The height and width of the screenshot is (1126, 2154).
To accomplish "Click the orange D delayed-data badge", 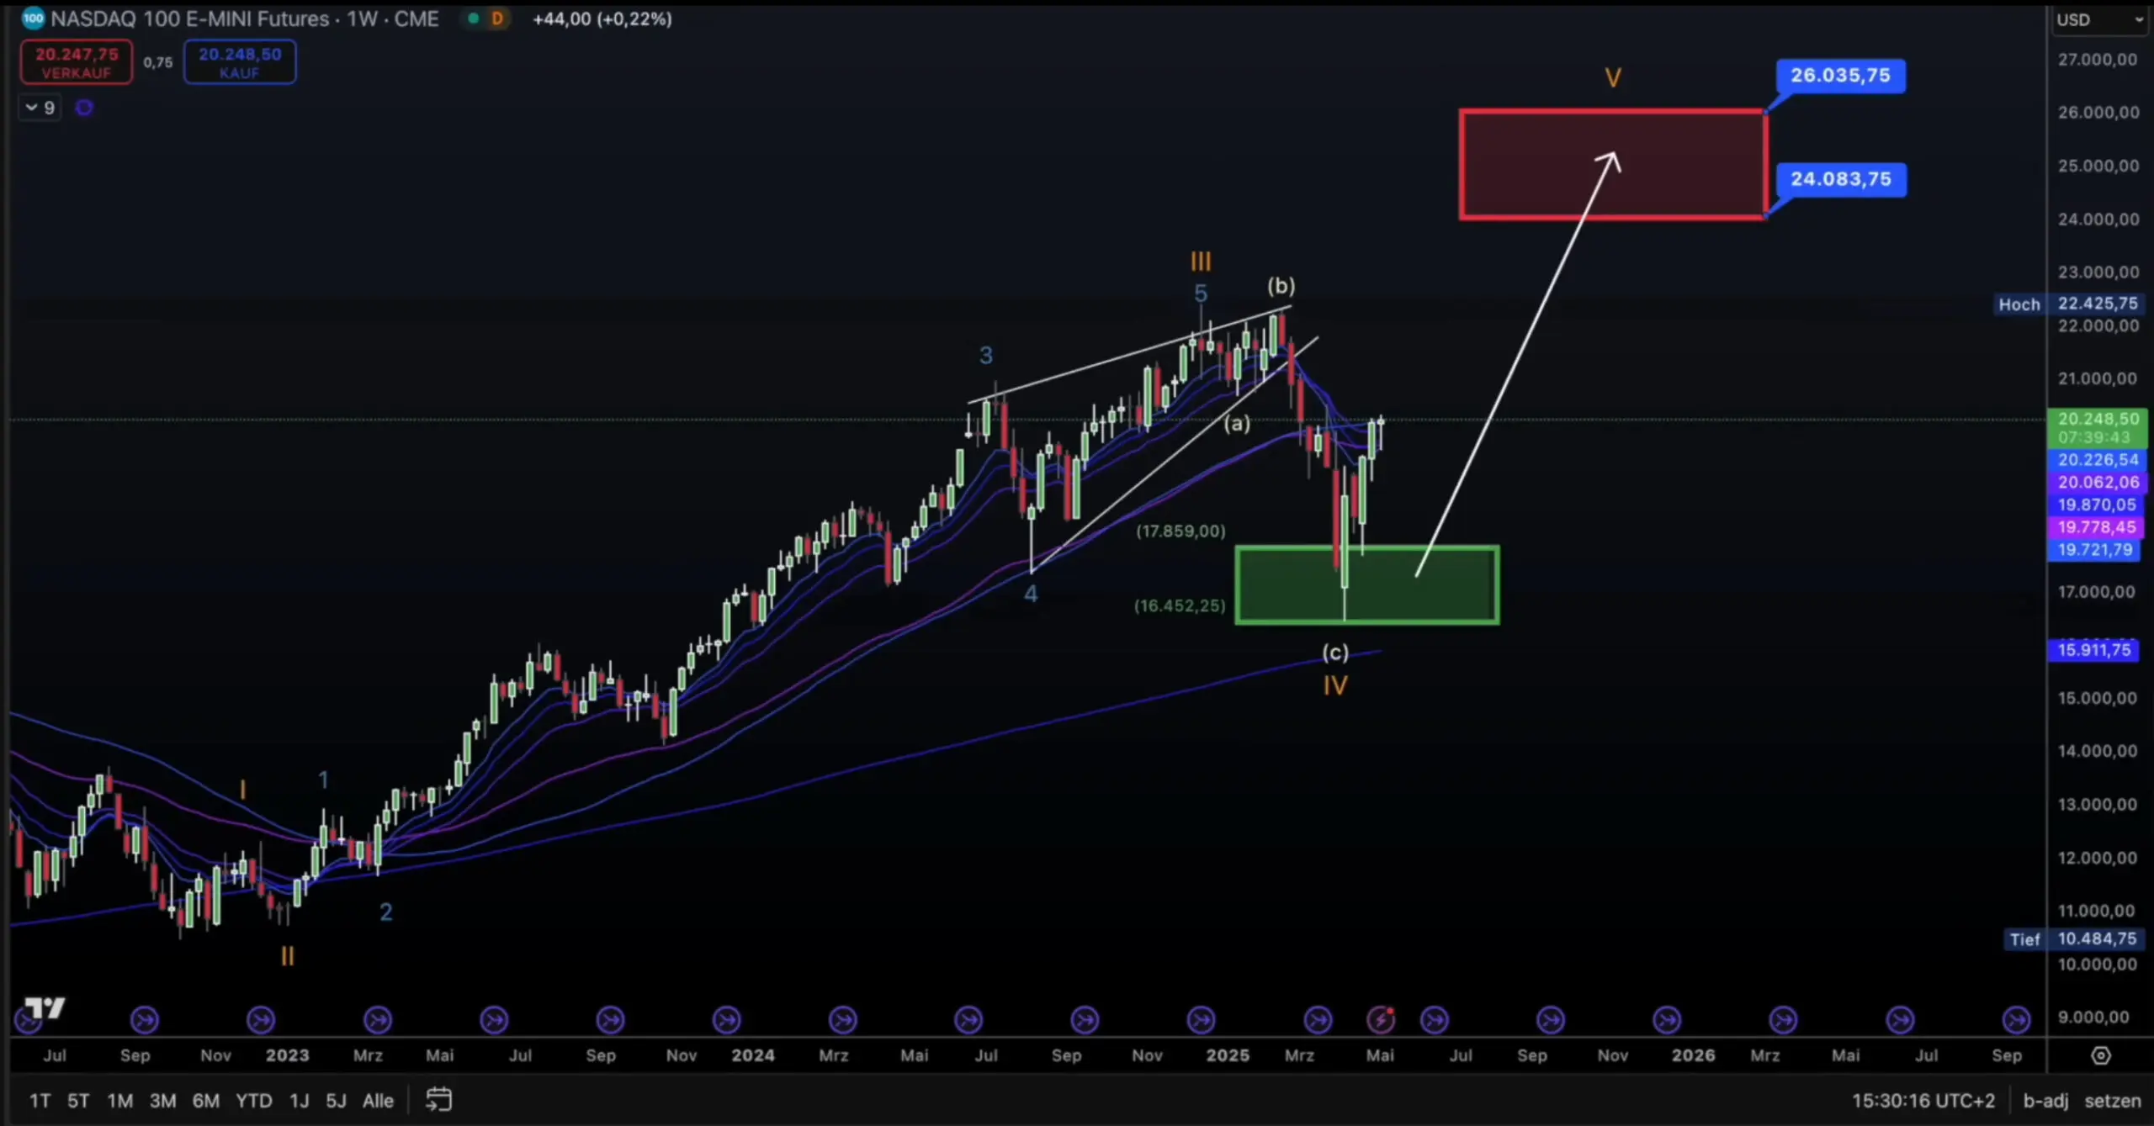I will (497, 19).
